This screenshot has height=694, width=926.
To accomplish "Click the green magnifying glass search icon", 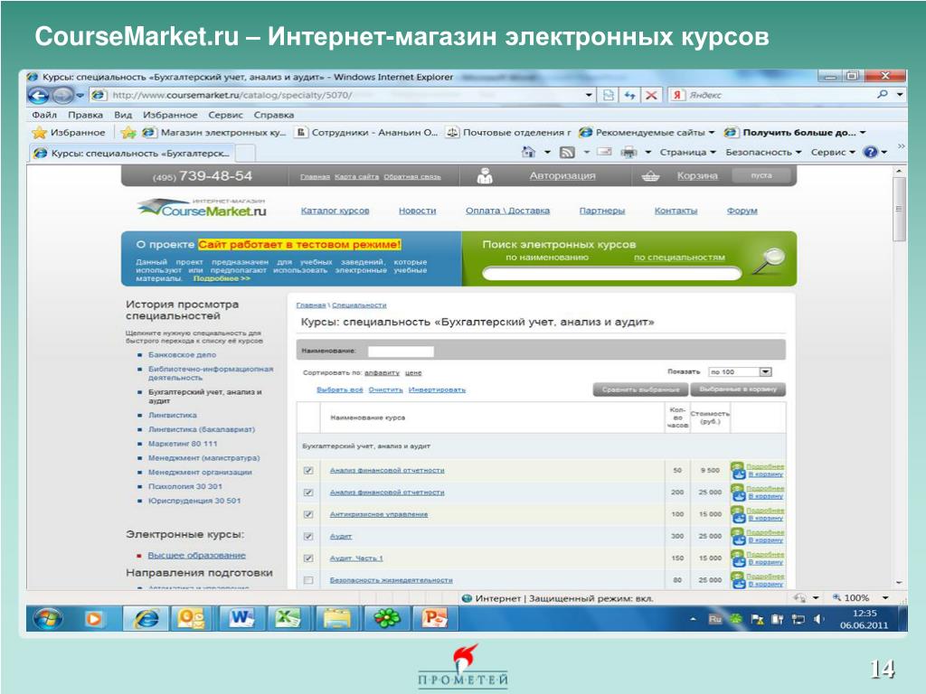I will pyautogui.click(x=769, y=261).
